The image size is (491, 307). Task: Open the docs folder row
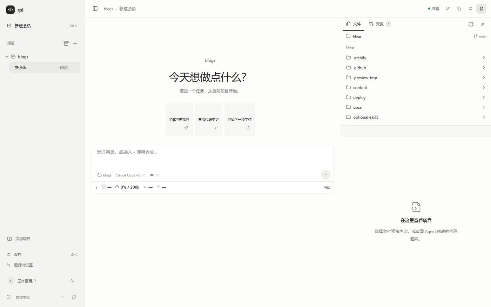pos(416,107)
